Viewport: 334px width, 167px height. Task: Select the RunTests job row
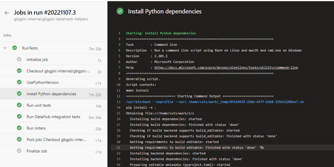[54, 48]
